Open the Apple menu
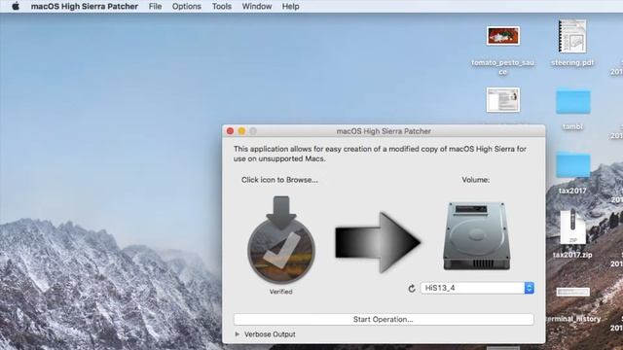 [x=16, y=7]
